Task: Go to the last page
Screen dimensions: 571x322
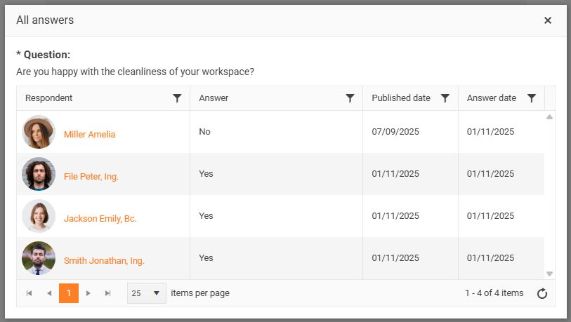Action: tap(108, 293)
